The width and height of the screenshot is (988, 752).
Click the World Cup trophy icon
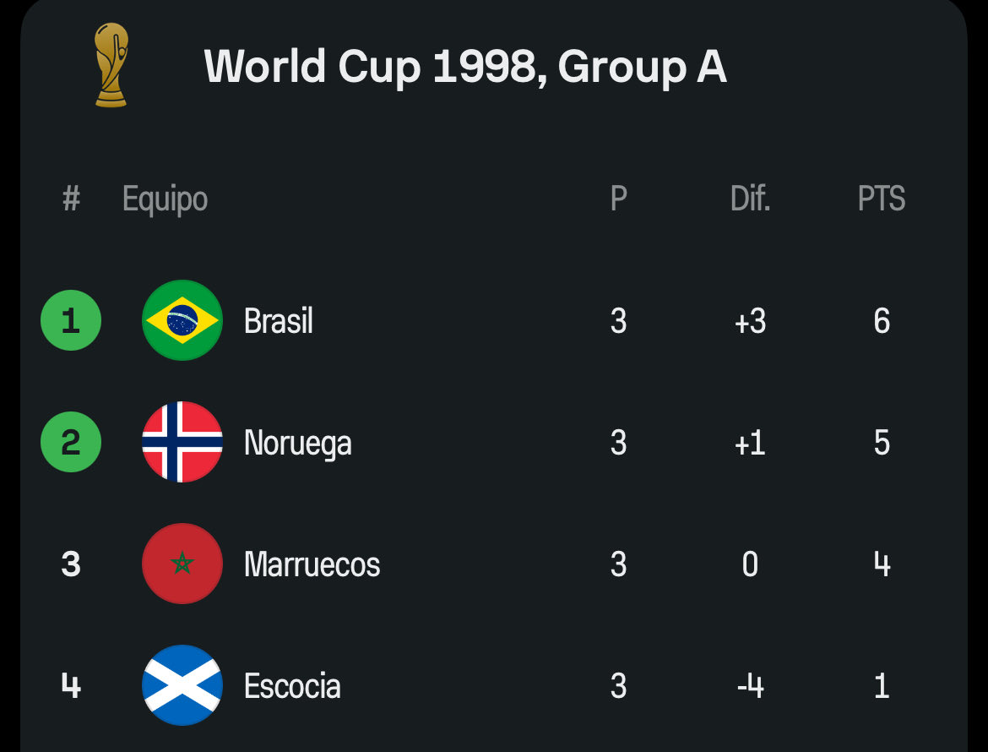coord(111,65)
